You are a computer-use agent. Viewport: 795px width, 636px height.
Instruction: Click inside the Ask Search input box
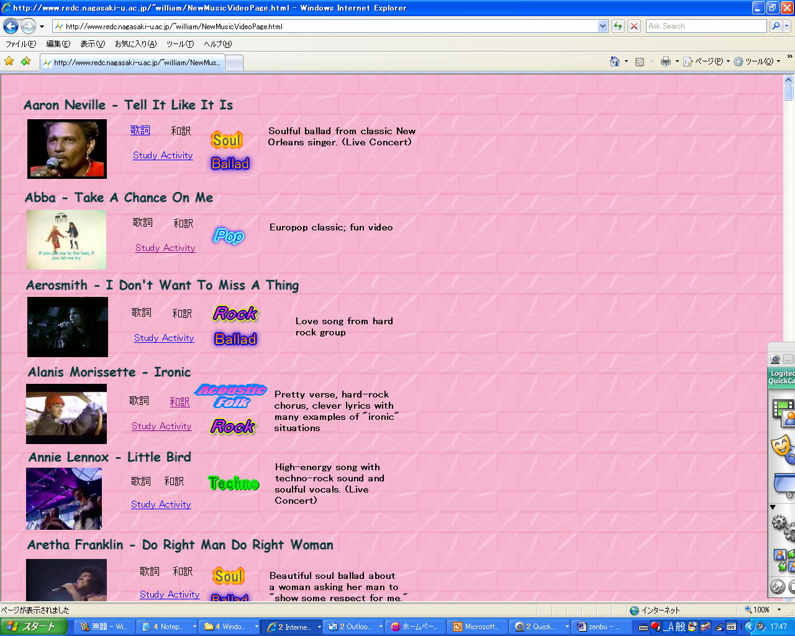706,26
